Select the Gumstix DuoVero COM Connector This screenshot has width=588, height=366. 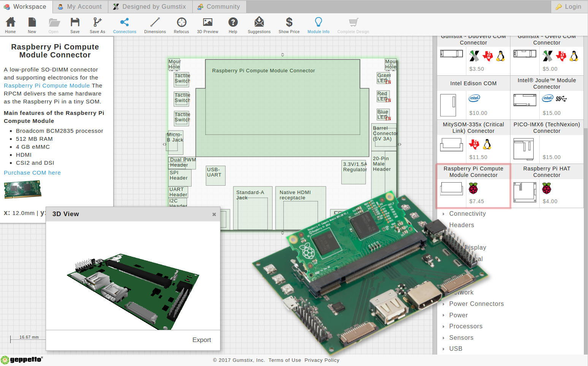(474, 56)
